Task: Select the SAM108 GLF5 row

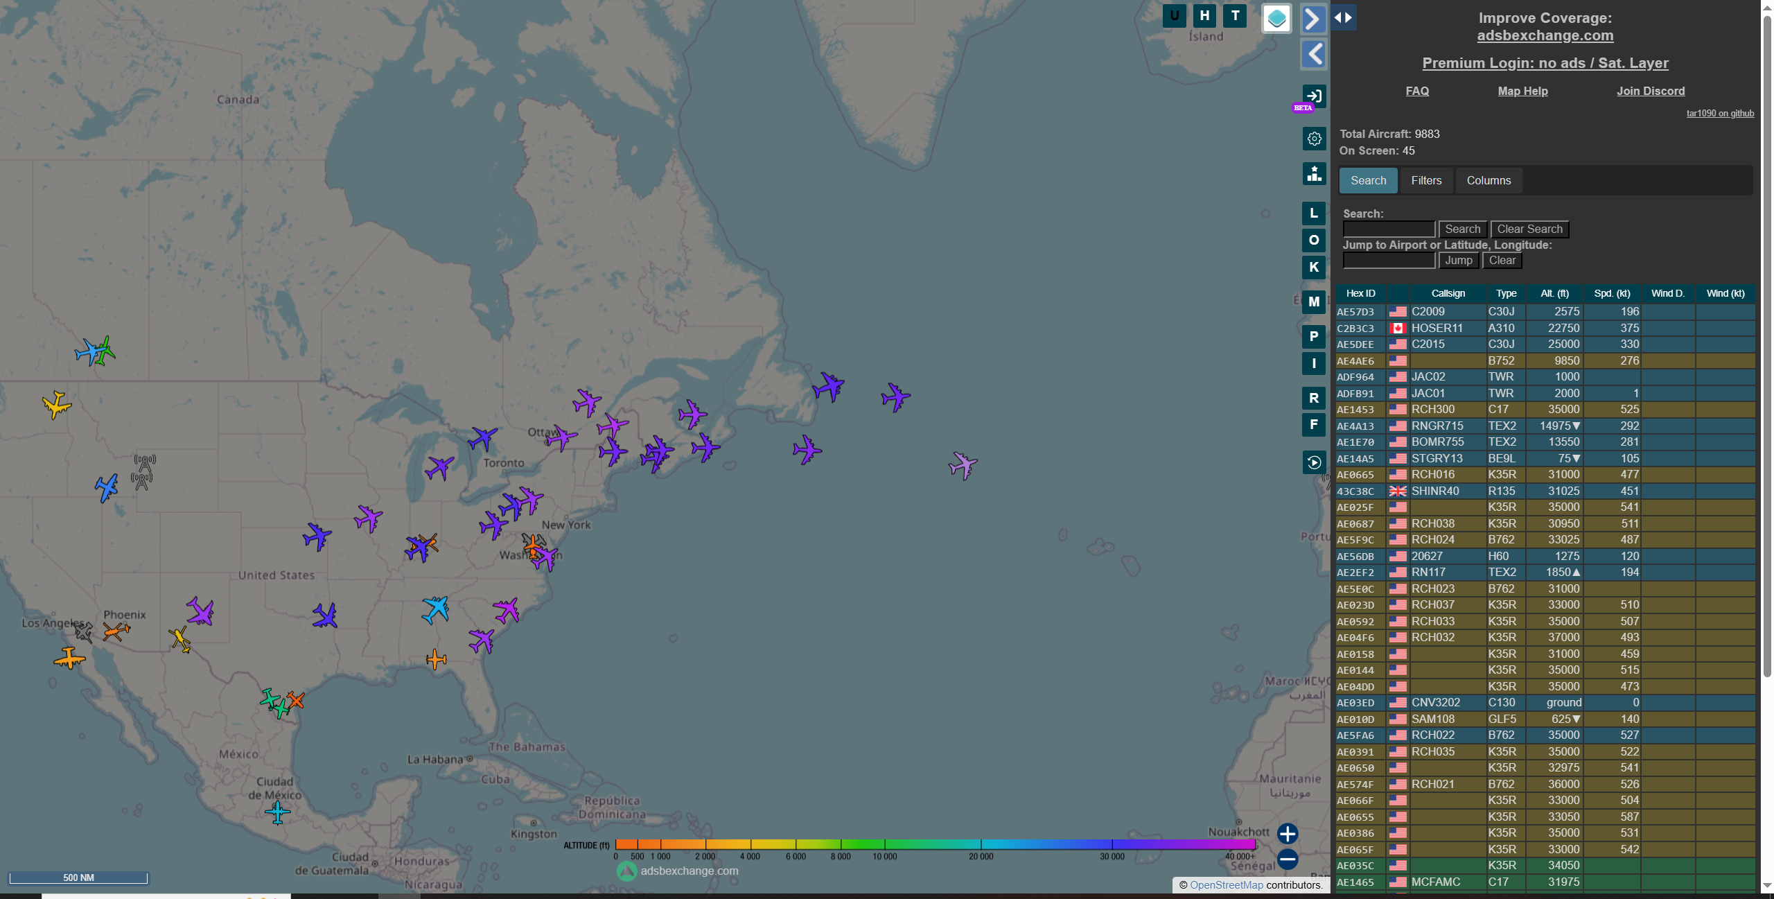Action: click(x=1545, y=719)
